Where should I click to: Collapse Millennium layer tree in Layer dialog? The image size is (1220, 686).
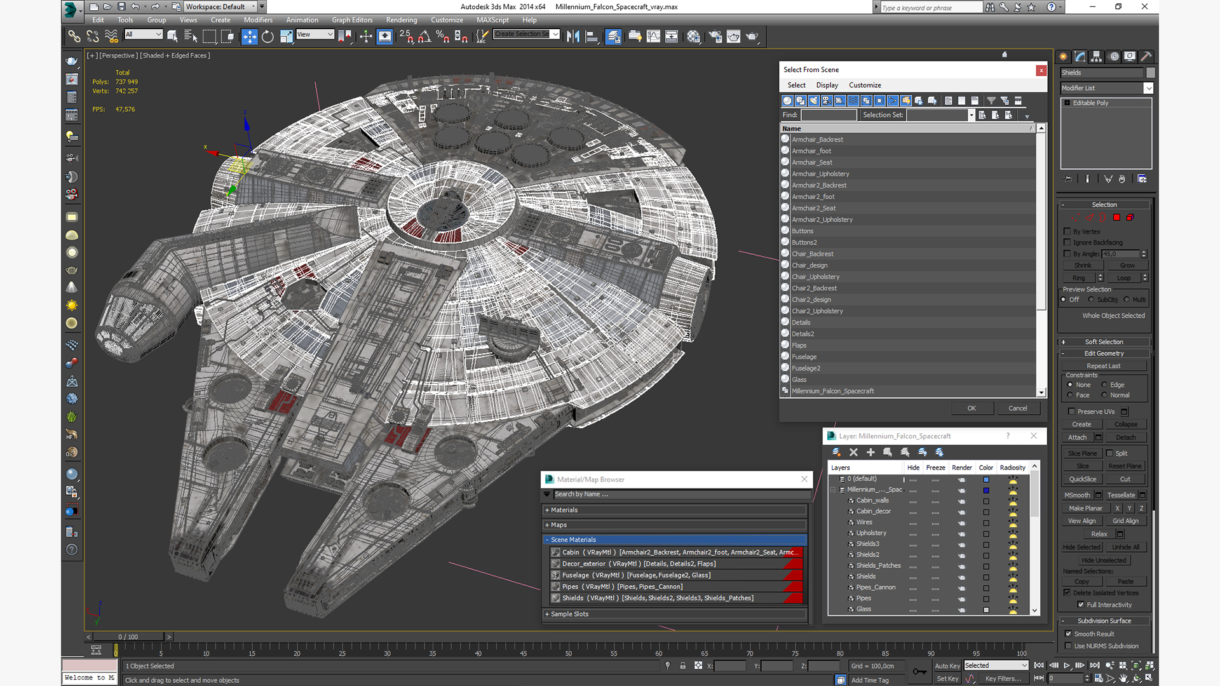click(833, 490)
